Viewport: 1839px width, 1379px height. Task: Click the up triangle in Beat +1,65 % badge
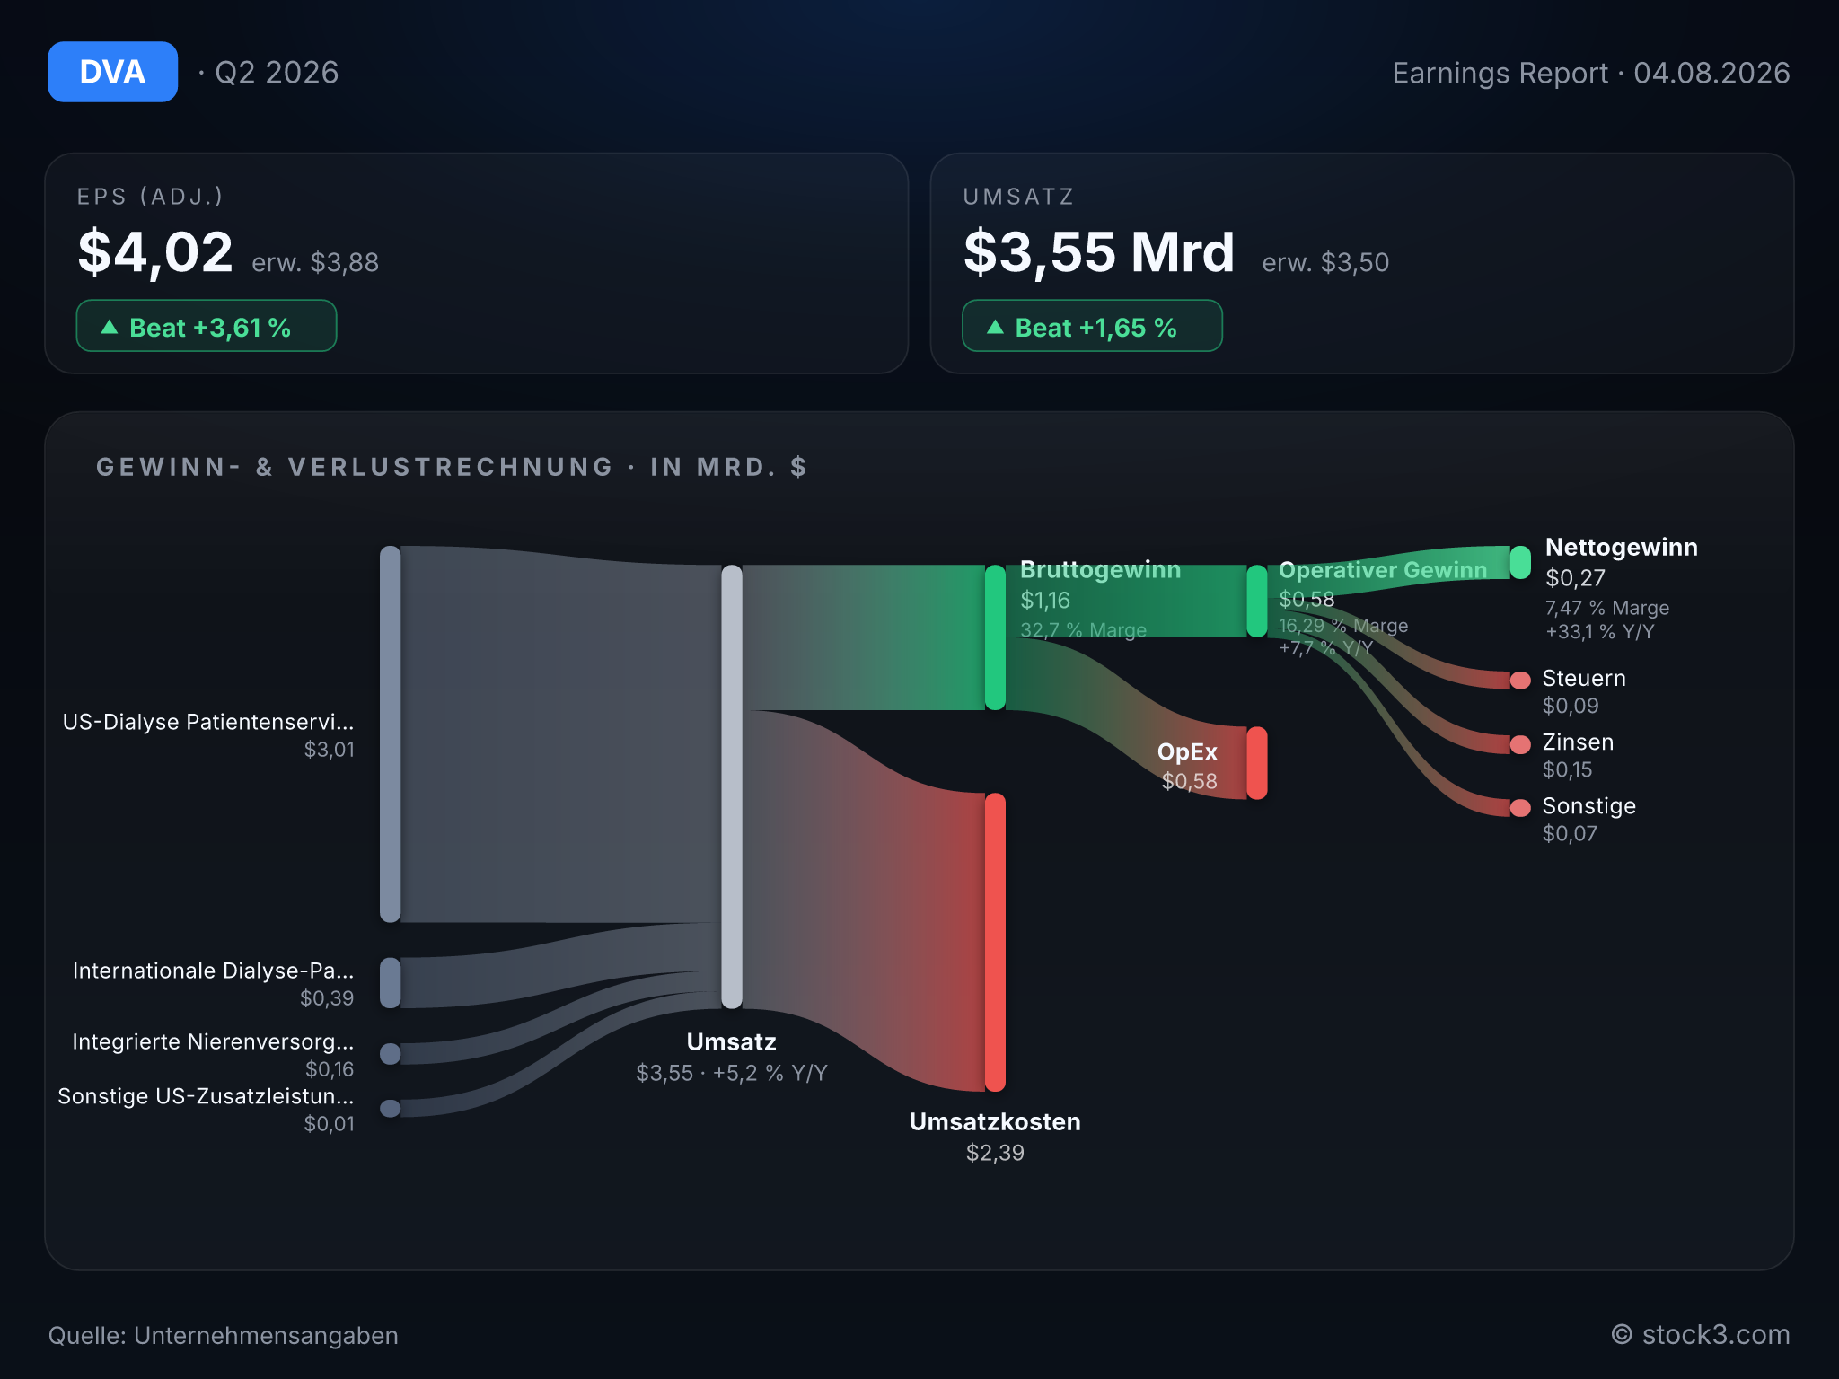point(995,327)
